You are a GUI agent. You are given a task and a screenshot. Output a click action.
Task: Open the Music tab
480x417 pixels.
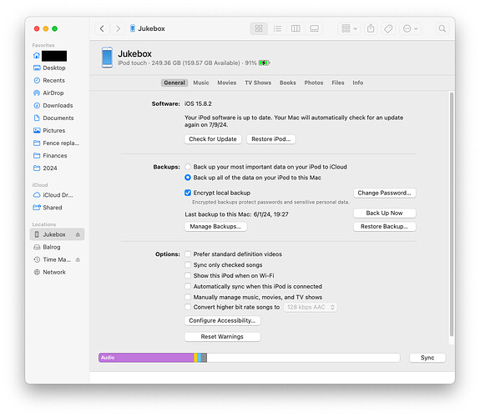pos(201,83)
